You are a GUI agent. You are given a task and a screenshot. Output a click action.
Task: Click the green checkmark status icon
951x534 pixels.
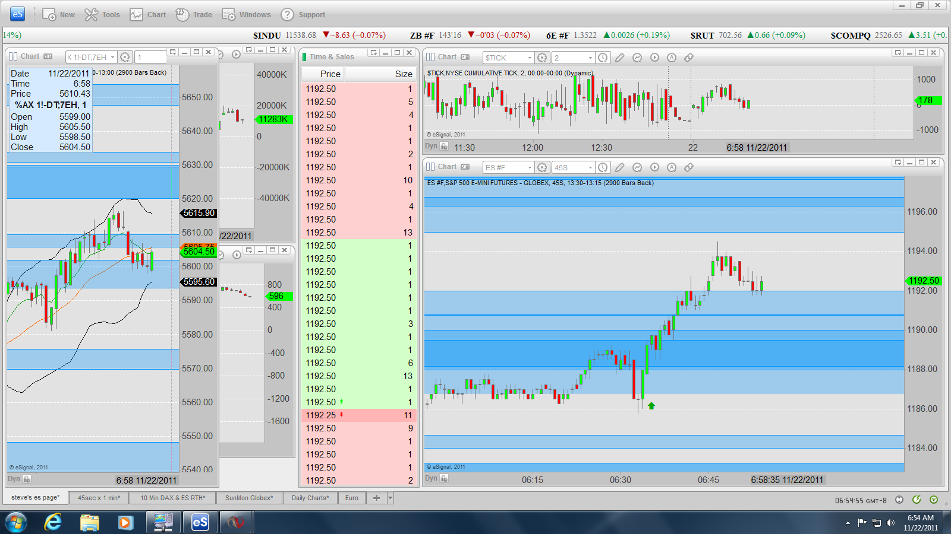click(x=917, y=500)
